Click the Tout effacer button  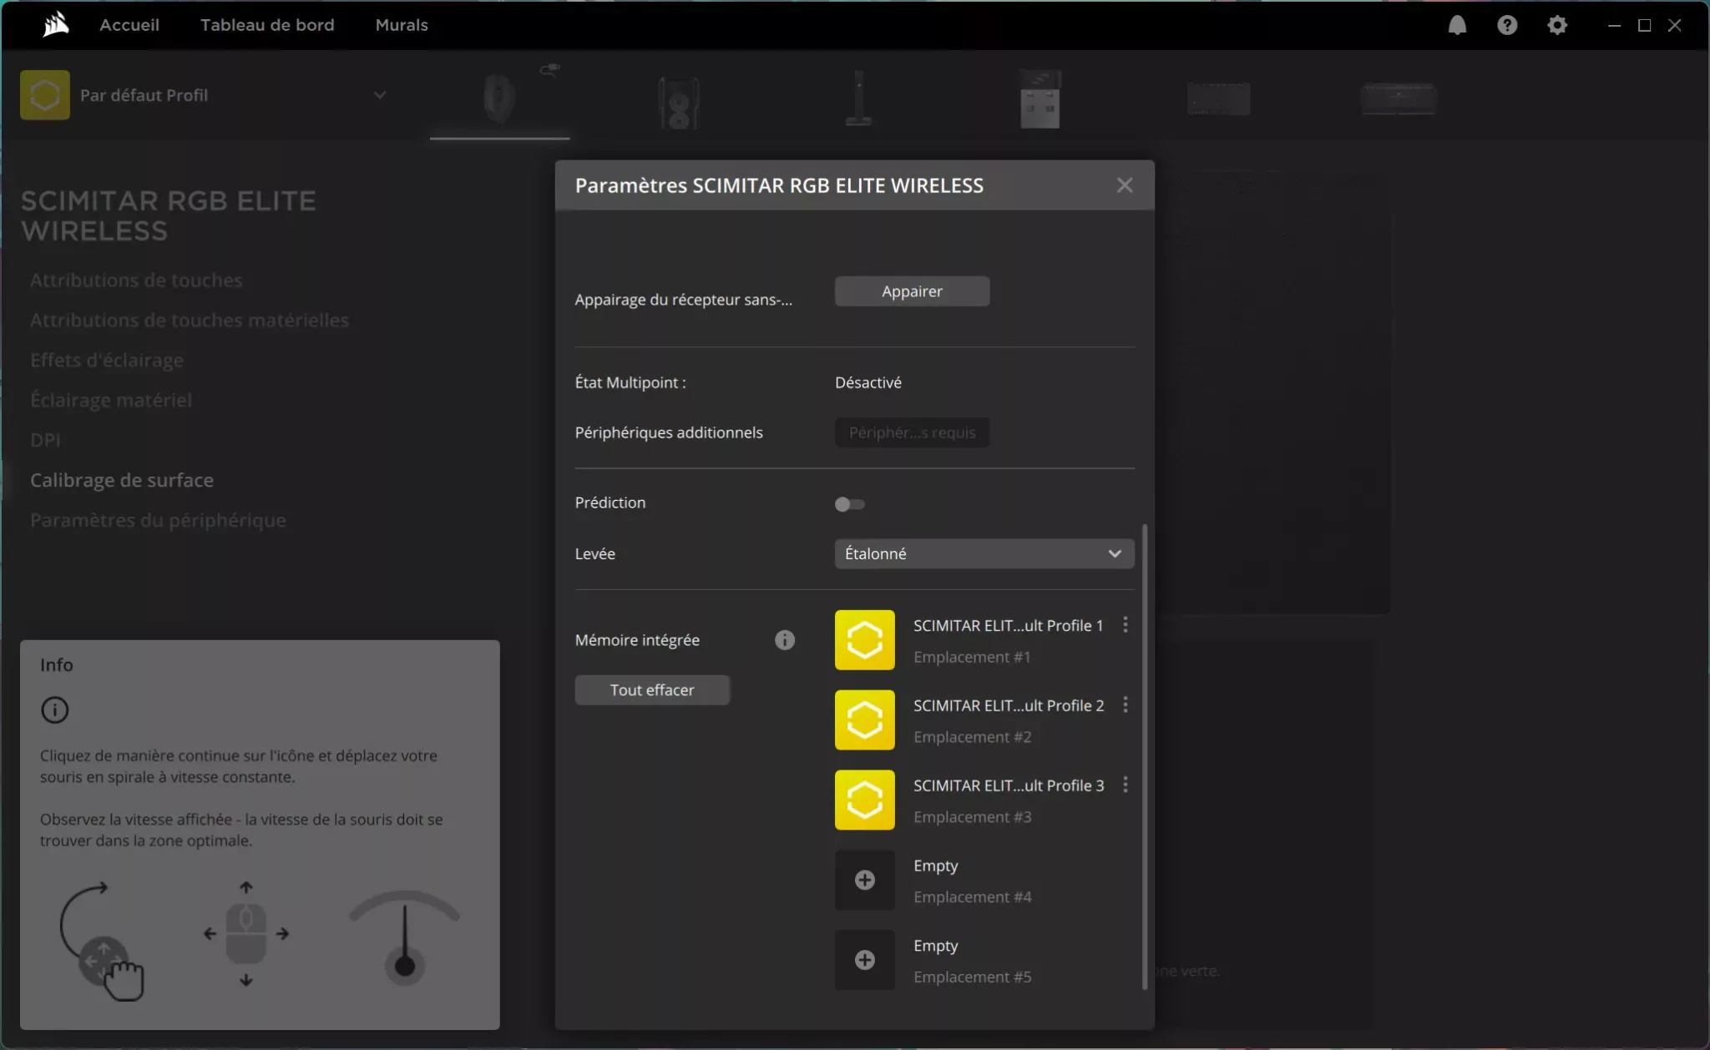[651, 690]
